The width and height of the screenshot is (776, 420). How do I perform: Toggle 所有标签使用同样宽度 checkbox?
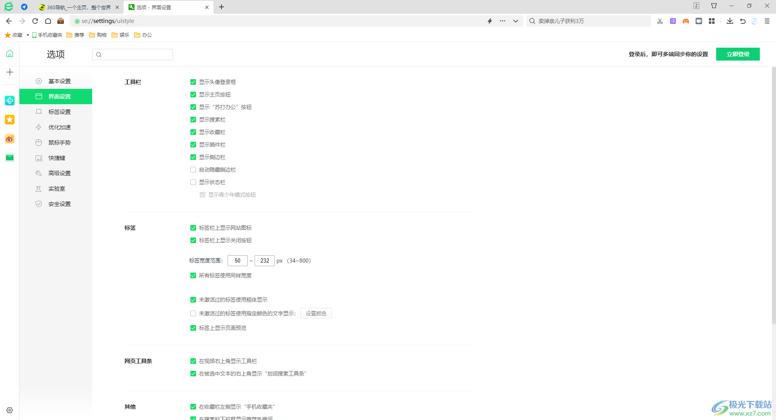pos(193,275)
